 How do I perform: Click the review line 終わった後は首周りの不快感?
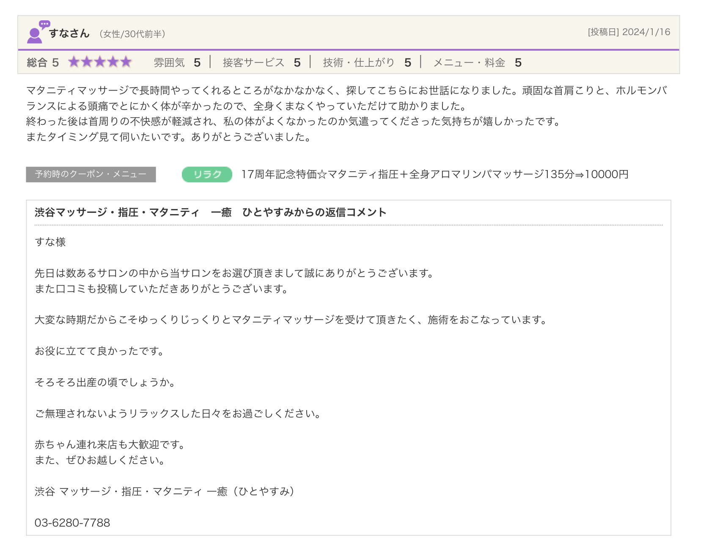pos(294,121)
